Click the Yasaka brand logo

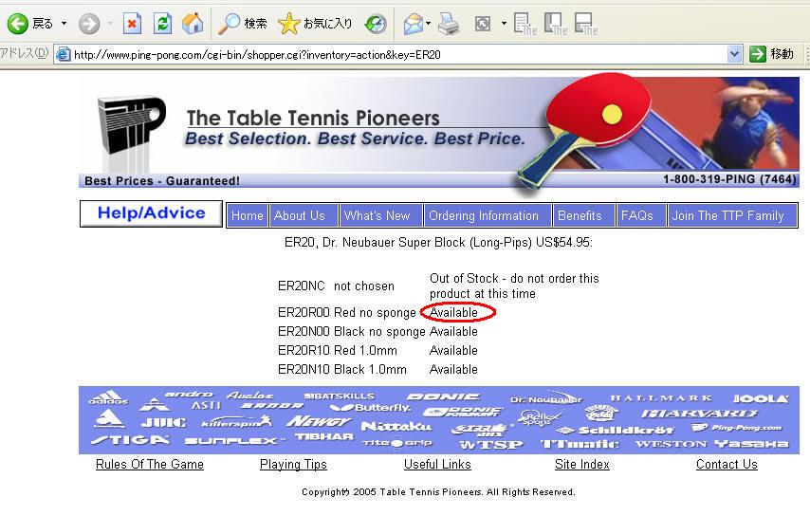pyautogui.click(x=752, y=444)
